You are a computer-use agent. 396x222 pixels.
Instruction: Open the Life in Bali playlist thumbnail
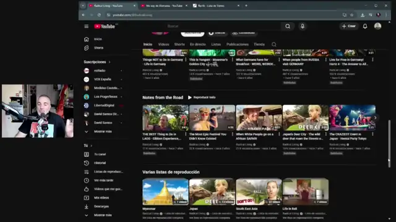coord(306,192)
